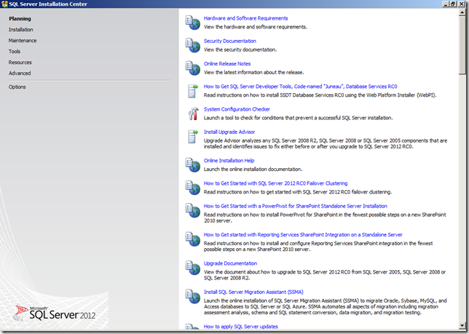Screen dimensions: 469x334
Task: Click Install Upgrade Advisor link
Action: click(x=229, y=132)
